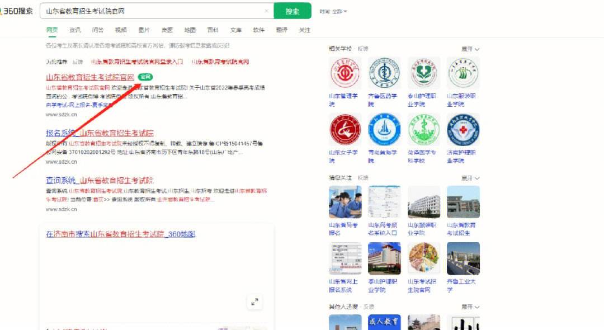Open the 山东省高考报名 text link
604x330 pixels.
pyautogui.click(x=343, y=229)
